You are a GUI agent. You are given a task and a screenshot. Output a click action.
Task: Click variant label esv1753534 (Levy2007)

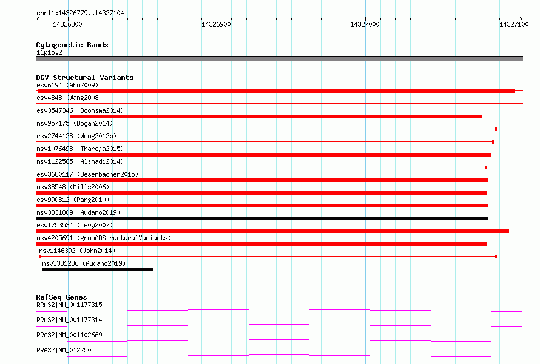(75, 225)
